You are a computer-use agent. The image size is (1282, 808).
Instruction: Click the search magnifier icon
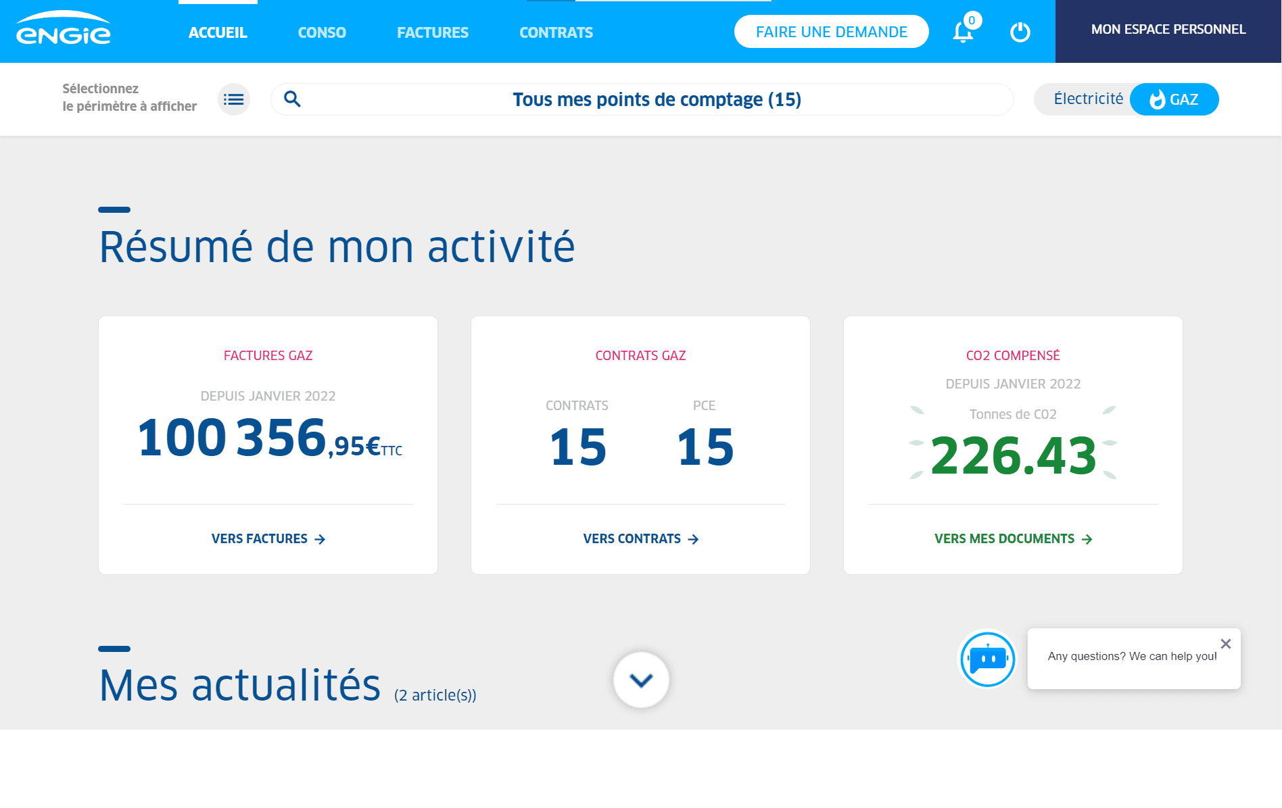point(293,99)
